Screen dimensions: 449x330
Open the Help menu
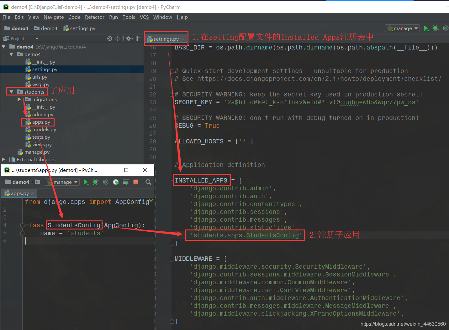(x=182, y=17)
